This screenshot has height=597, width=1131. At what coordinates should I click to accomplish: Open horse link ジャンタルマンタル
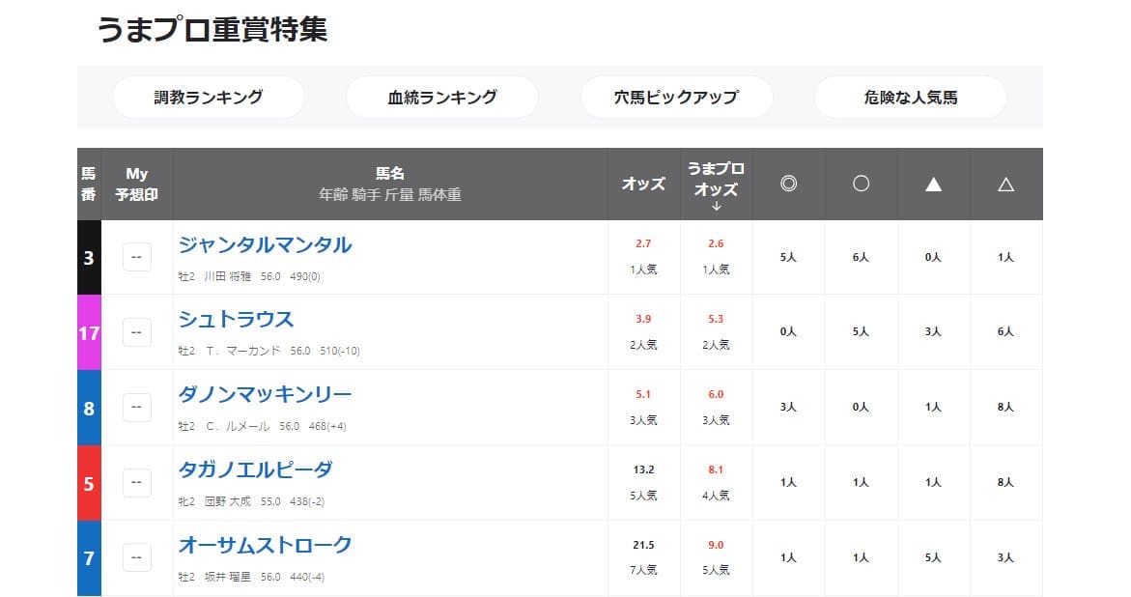click(265, 245)
